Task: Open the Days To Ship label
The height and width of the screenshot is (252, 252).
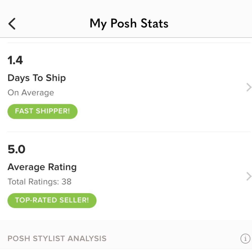Action: 37,78
